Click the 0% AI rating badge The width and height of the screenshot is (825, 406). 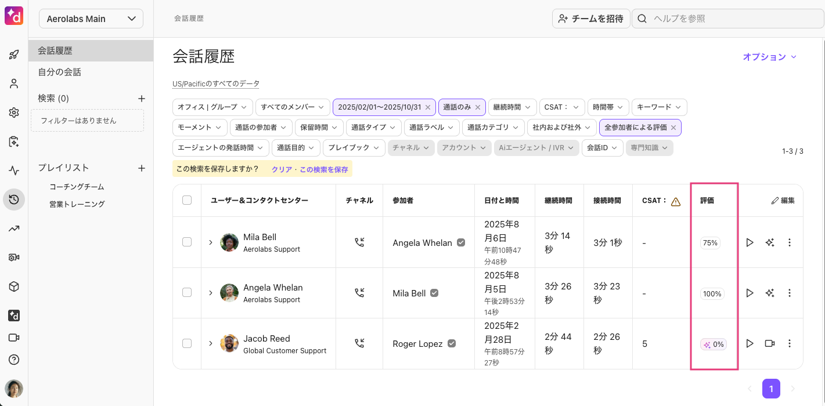pos(714,345)
